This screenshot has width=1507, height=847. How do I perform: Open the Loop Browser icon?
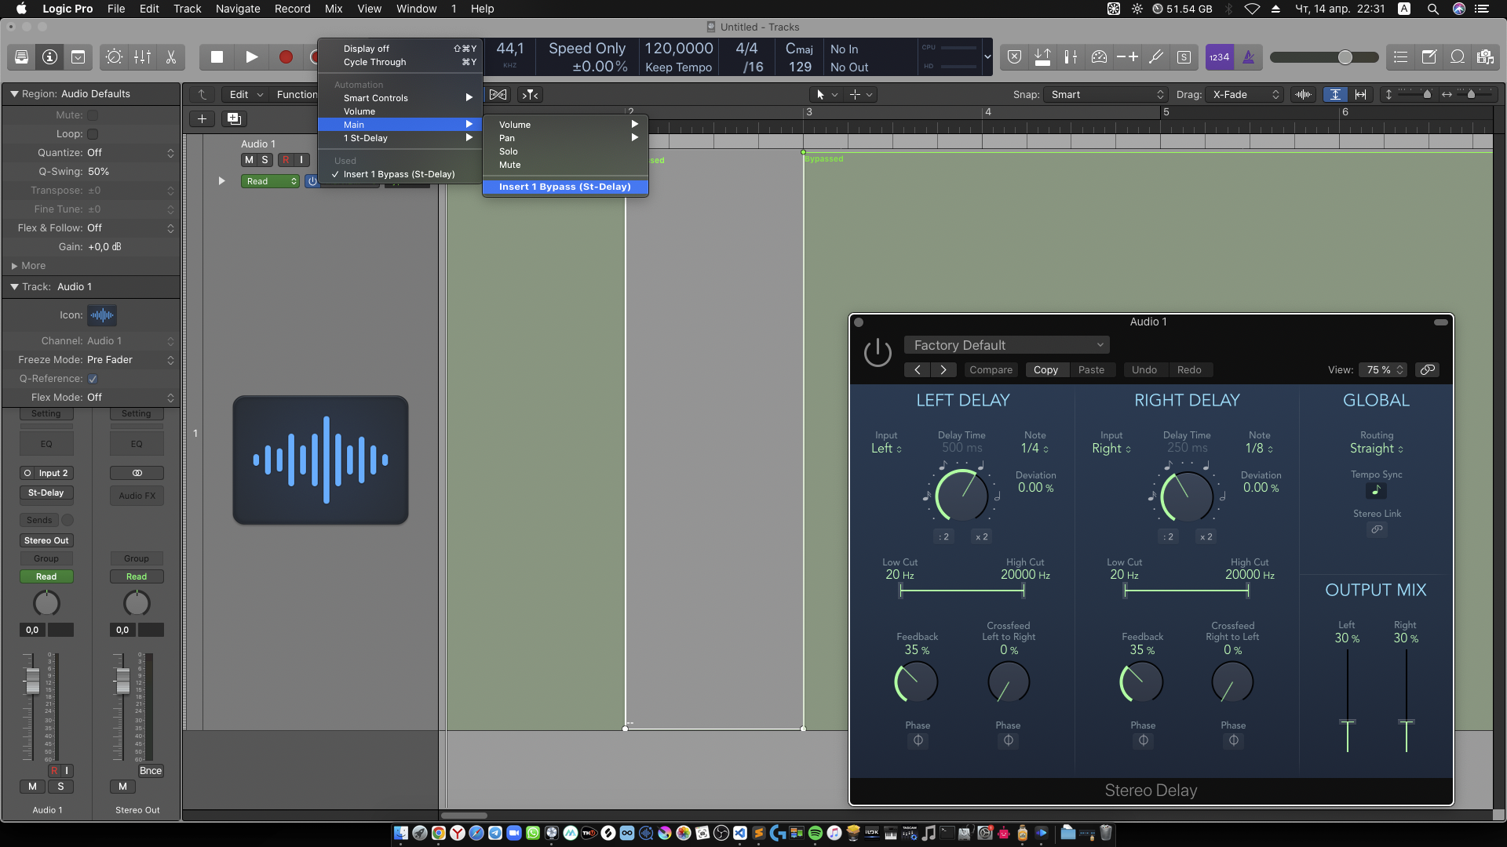coord(1457,57)
